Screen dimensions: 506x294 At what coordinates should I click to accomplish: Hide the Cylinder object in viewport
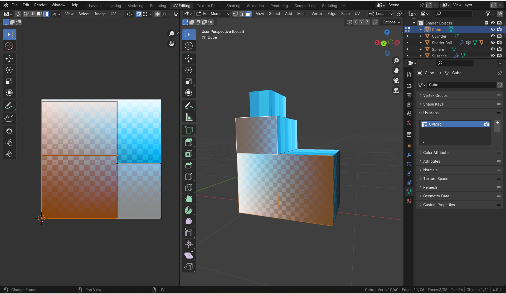(x=493, y=36)
